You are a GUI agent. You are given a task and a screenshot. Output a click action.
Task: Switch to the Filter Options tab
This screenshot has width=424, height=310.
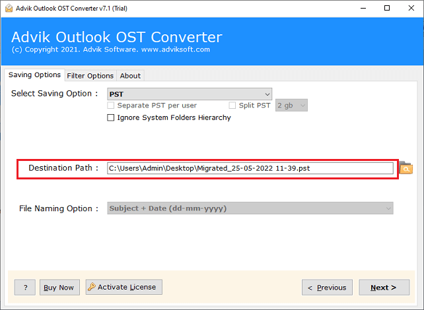coord(90,76)
